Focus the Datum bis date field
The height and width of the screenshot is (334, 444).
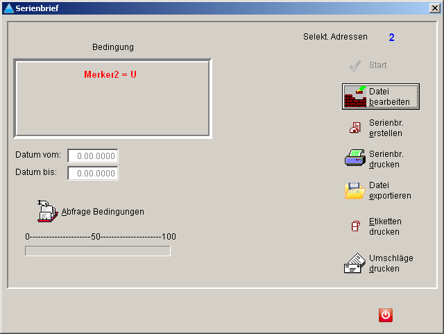(93, 173)
